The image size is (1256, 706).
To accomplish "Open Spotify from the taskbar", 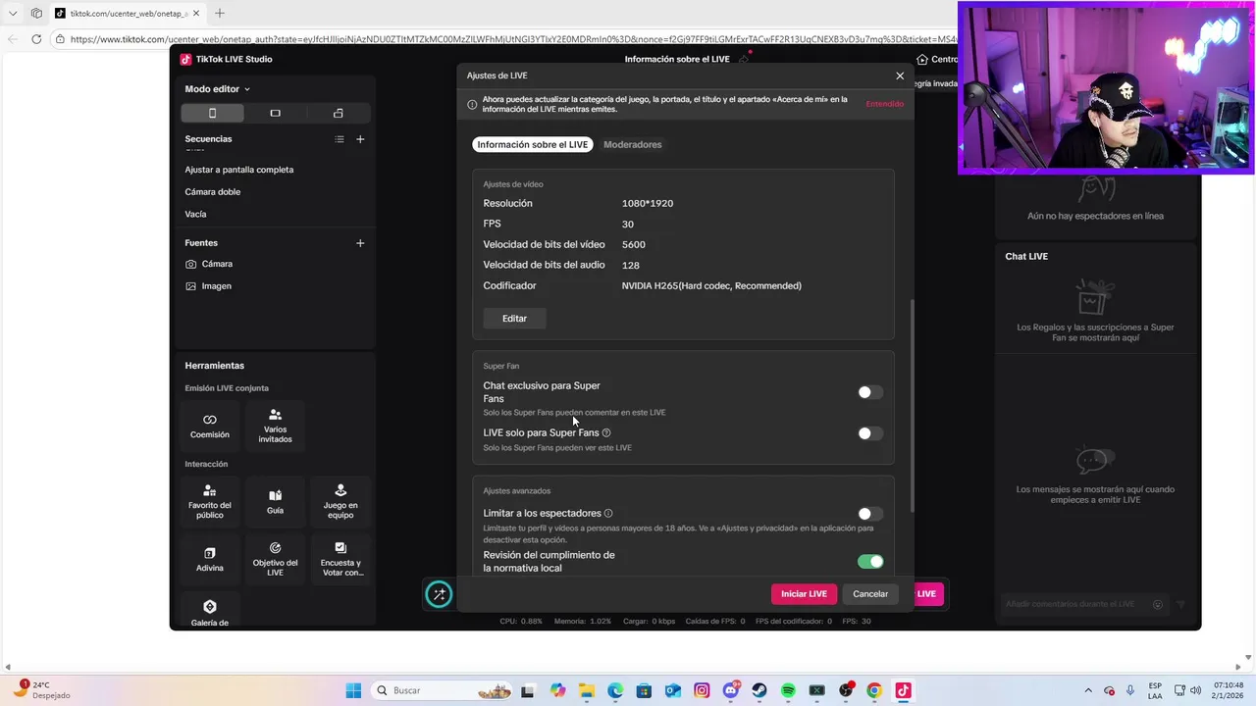I will pyautogui.click(x=788, y=690).
